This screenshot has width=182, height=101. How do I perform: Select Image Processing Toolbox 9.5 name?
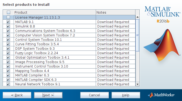40,62
